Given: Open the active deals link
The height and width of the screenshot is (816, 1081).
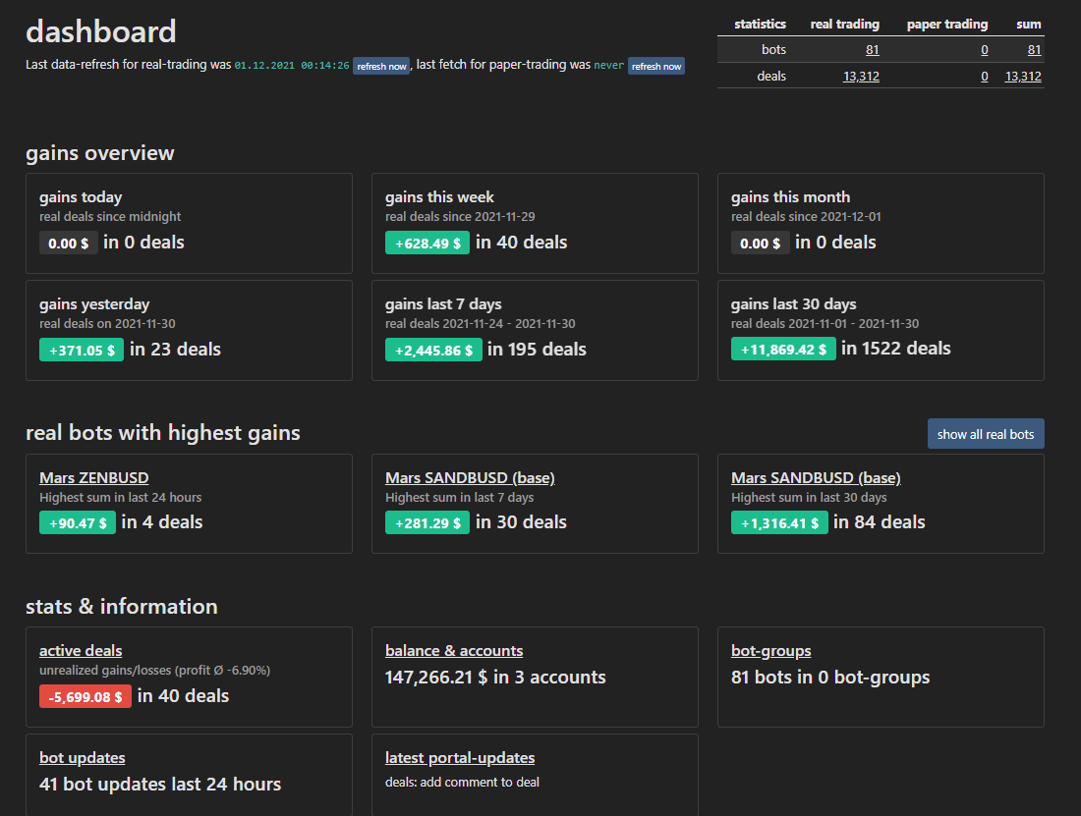Looking at the screenshot, I should coord(81,651).
